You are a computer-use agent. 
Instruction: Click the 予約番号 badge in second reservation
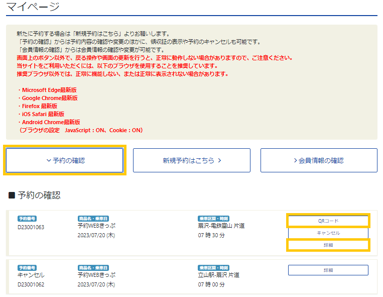[27, 268]
